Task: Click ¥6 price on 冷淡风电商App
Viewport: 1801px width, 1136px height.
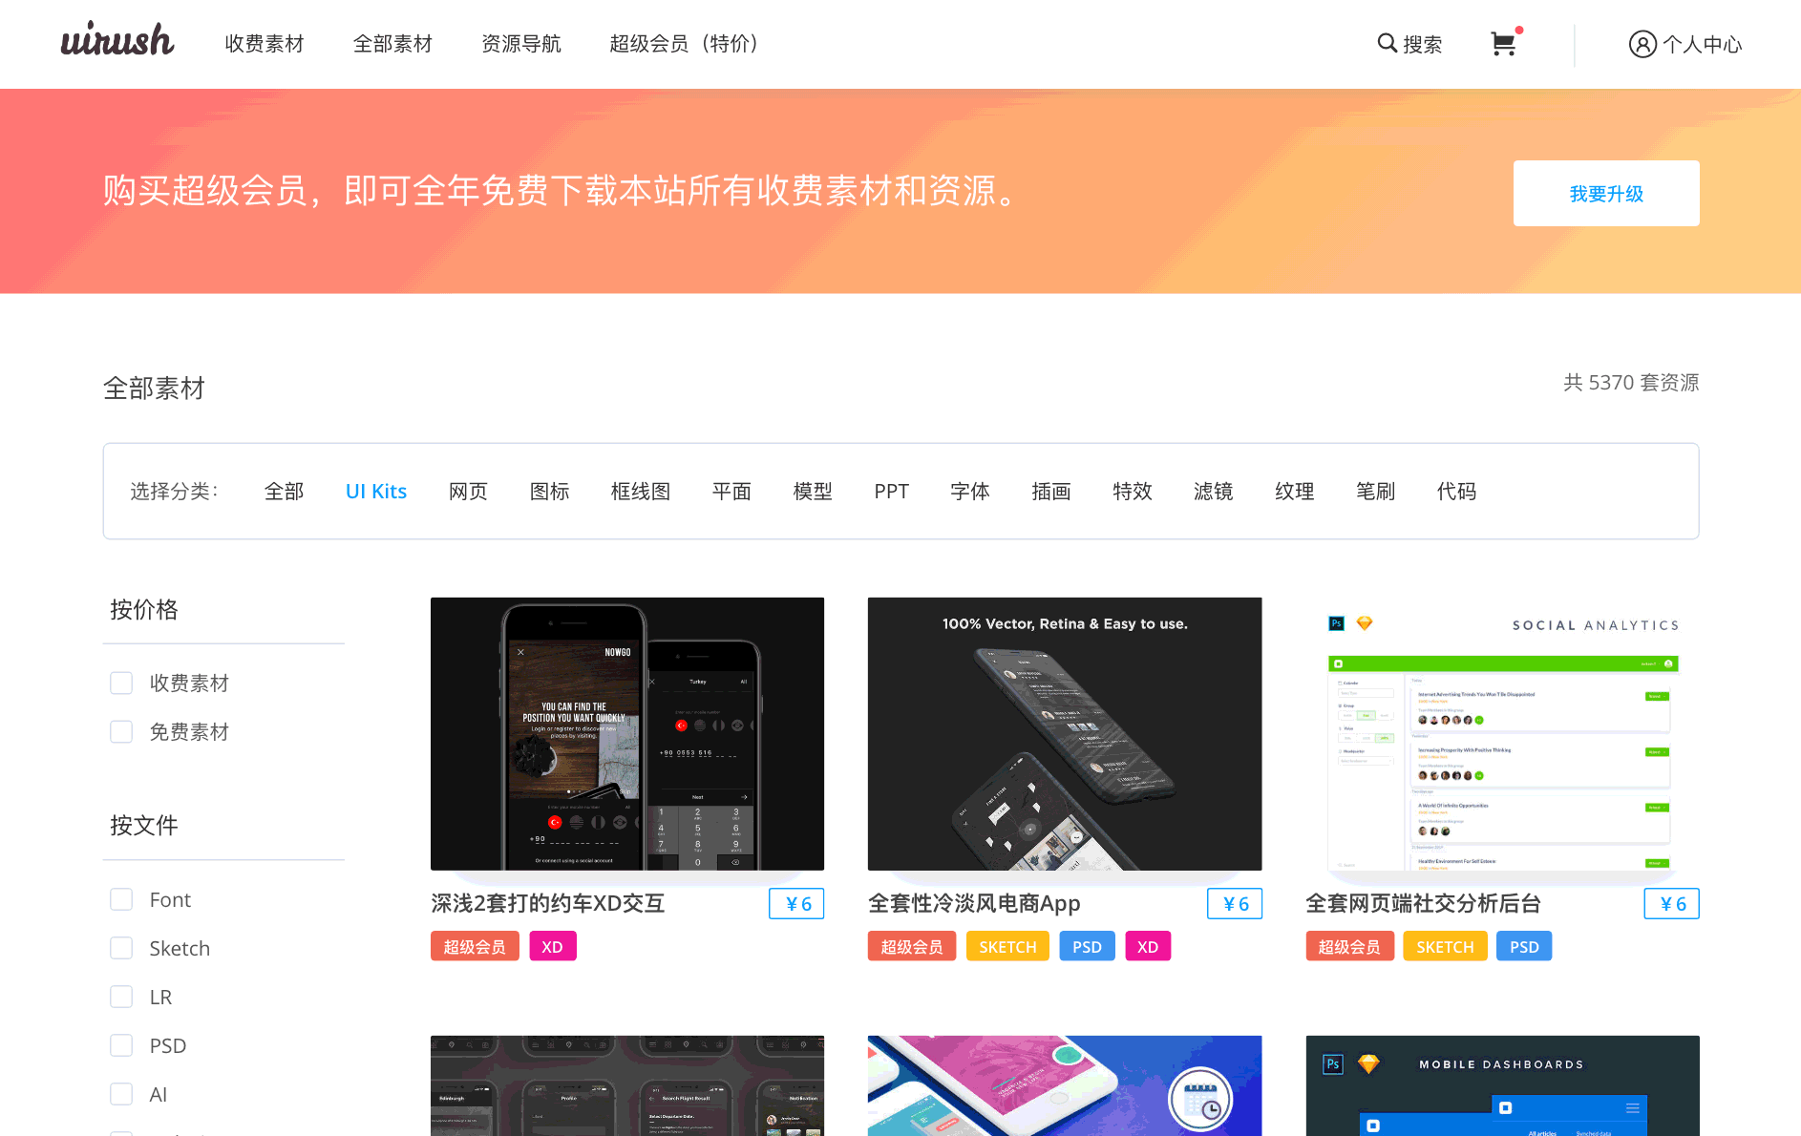Action: pos(1235,904)
